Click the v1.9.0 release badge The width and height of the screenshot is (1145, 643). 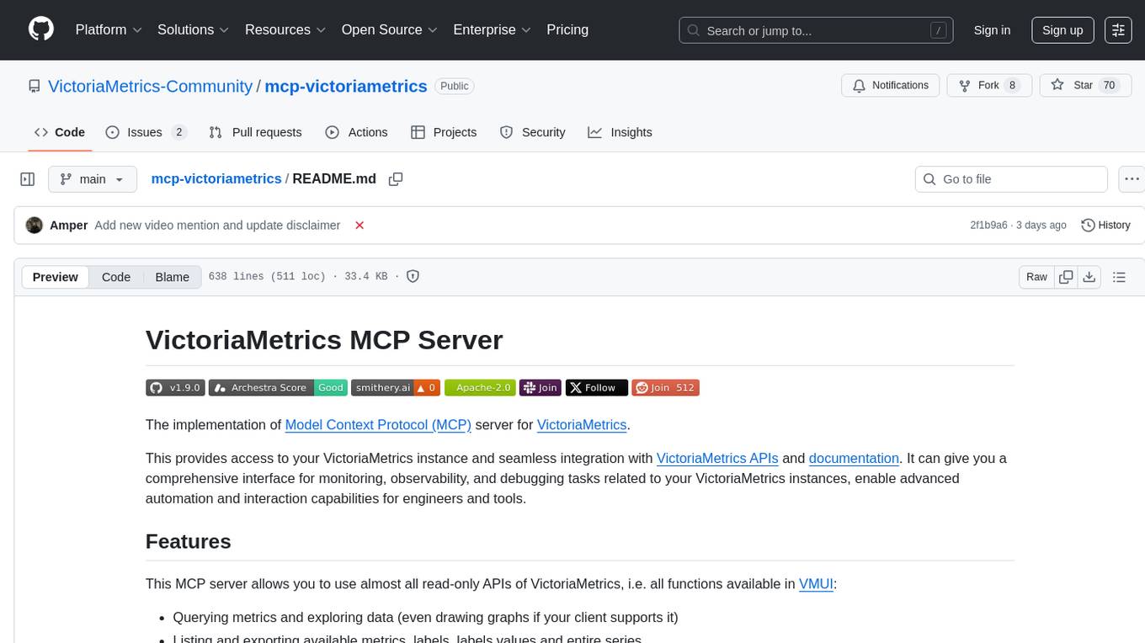[175, 388]
